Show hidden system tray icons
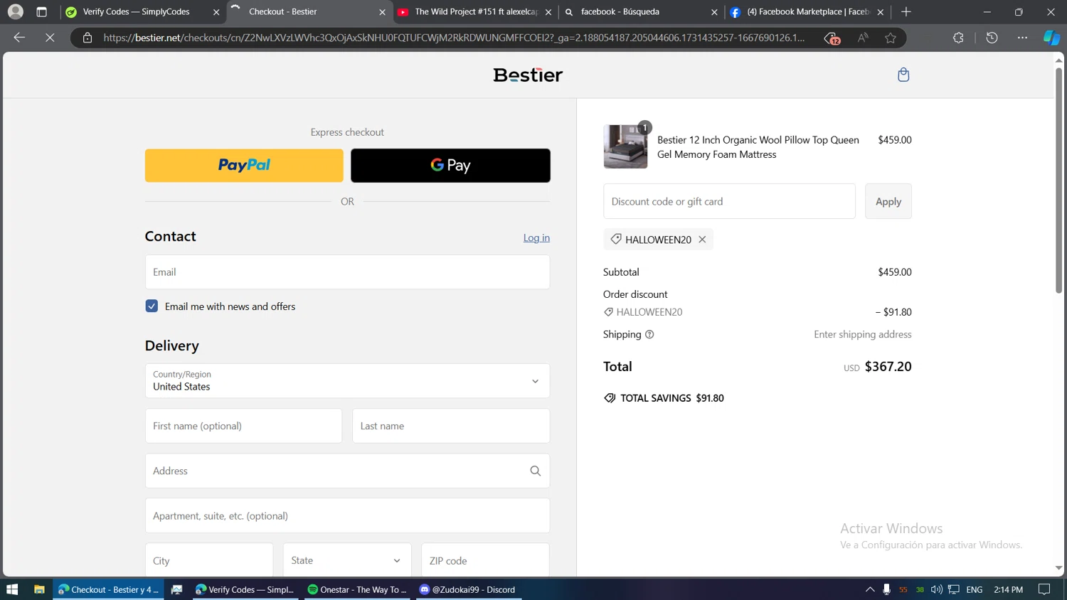This screenshot has height=600, width=1067. [870, 589]
